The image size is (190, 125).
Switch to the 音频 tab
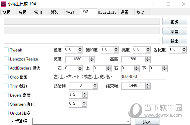point(24,12)
